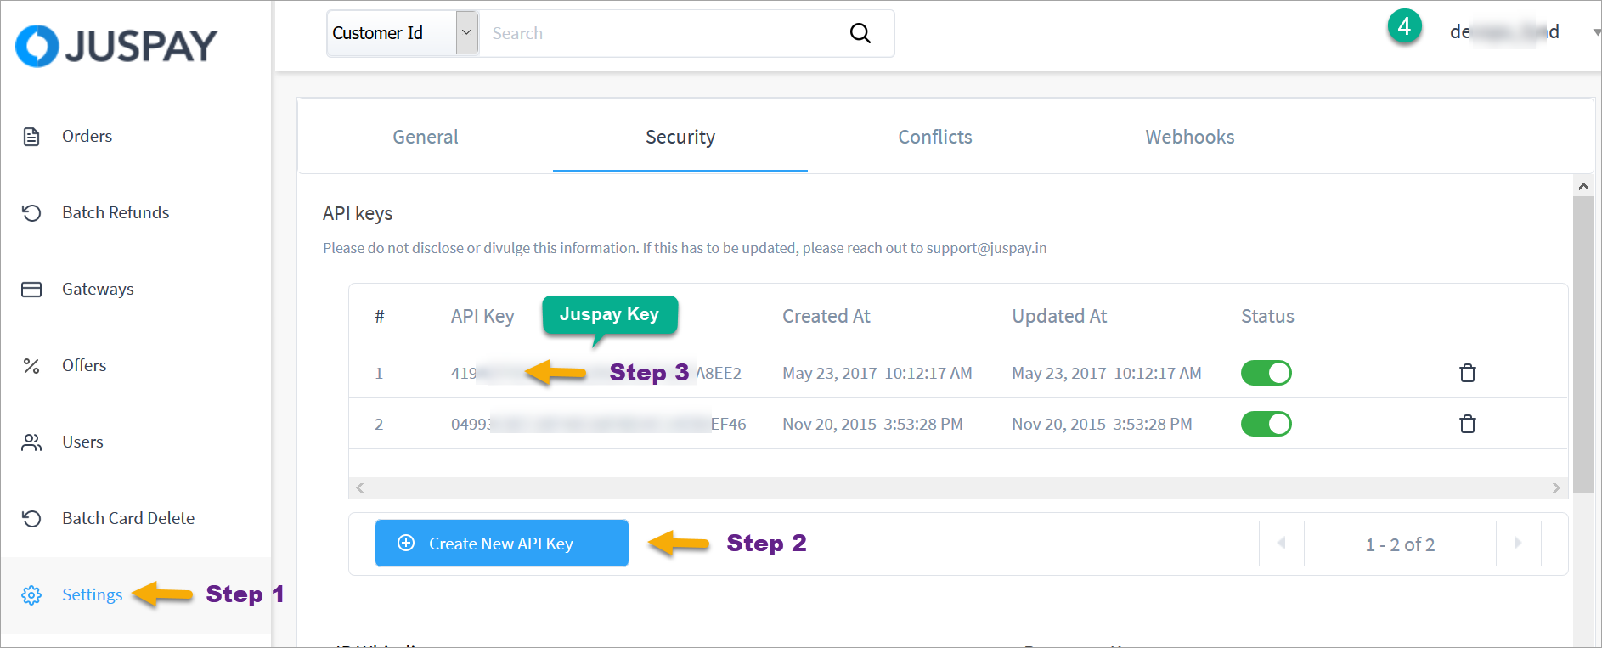Viewport: 1602px width, 648px height.
Task: Click Create New API Key button
Action: [x=502, y=544]
